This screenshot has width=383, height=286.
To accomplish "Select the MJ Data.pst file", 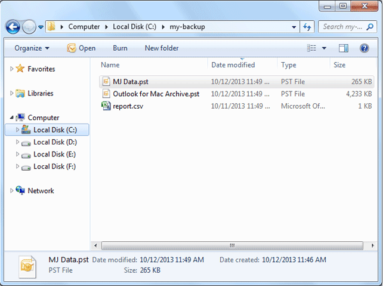I will [236, 82].
